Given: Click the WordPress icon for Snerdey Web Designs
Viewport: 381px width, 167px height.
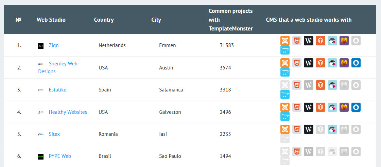Looking at the screenshot, I should pyautogui.click(x=309, y=63).
